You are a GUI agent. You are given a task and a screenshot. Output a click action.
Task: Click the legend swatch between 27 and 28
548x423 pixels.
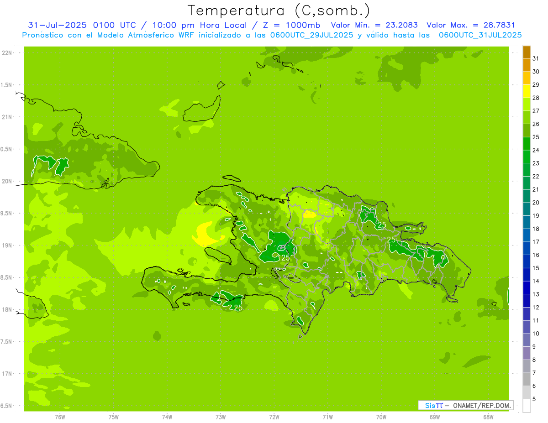click(x=527, y=104)
